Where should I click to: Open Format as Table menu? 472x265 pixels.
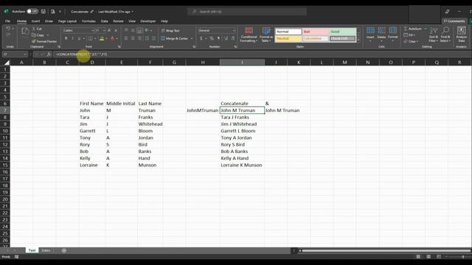click(266, 35)
